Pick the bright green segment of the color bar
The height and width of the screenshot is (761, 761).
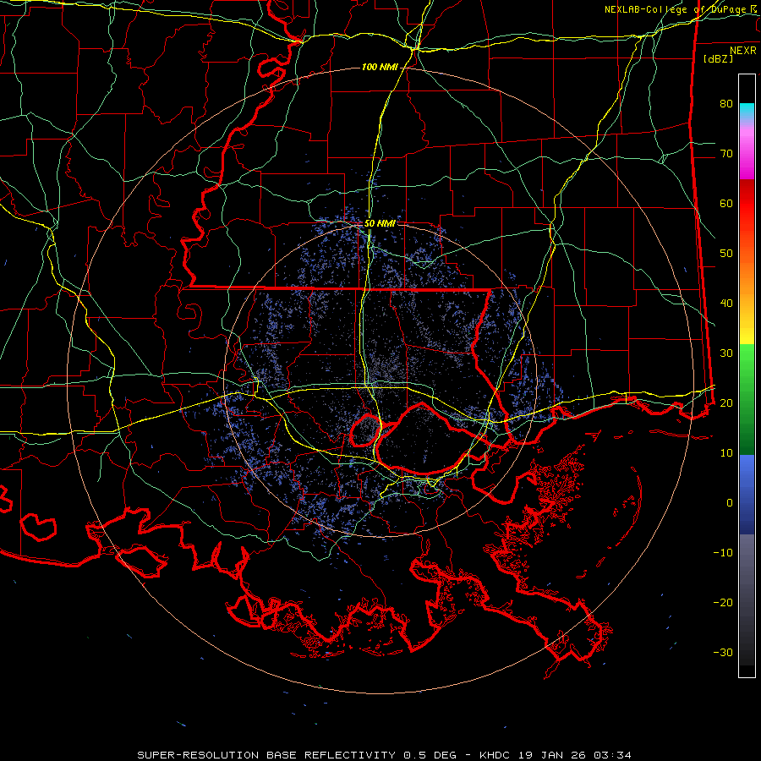747,359
